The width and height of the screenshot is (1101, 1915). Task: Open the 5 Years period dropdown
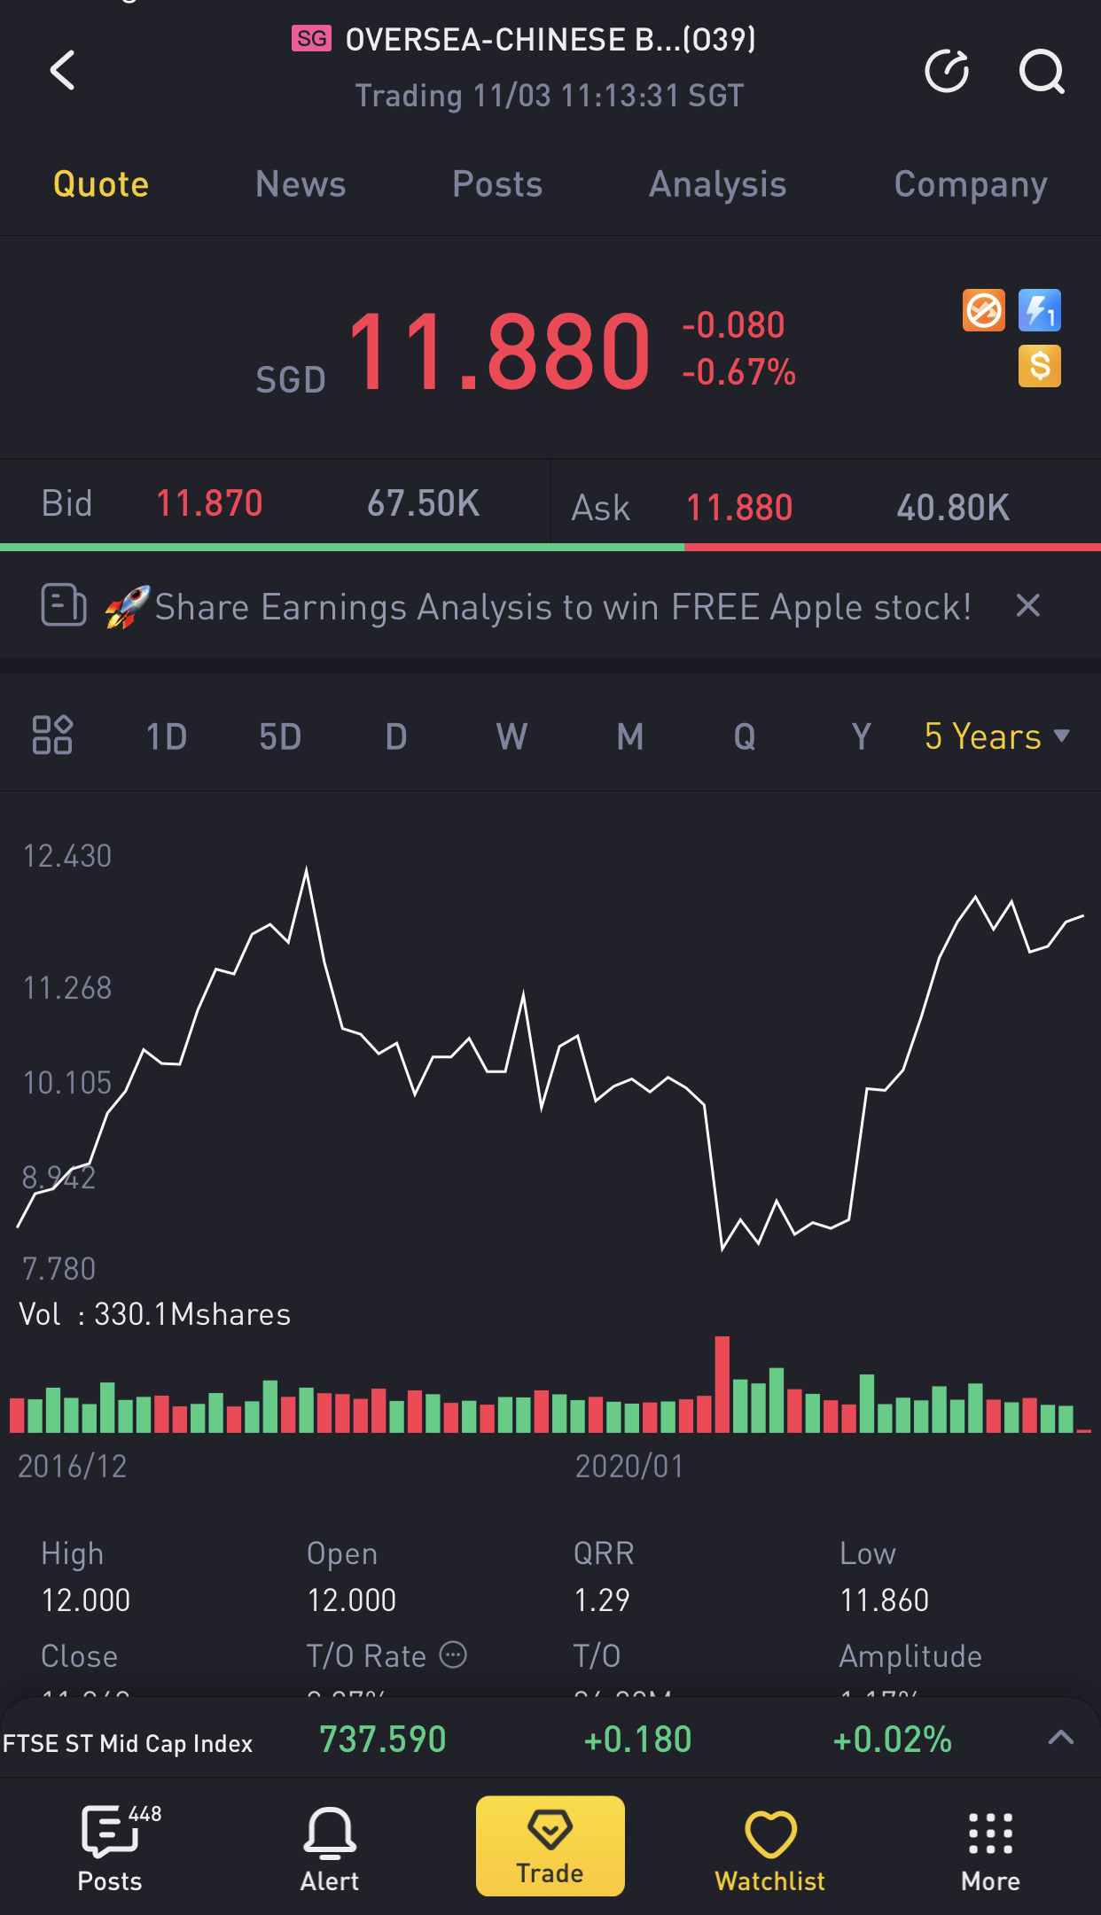click(997, 736)
